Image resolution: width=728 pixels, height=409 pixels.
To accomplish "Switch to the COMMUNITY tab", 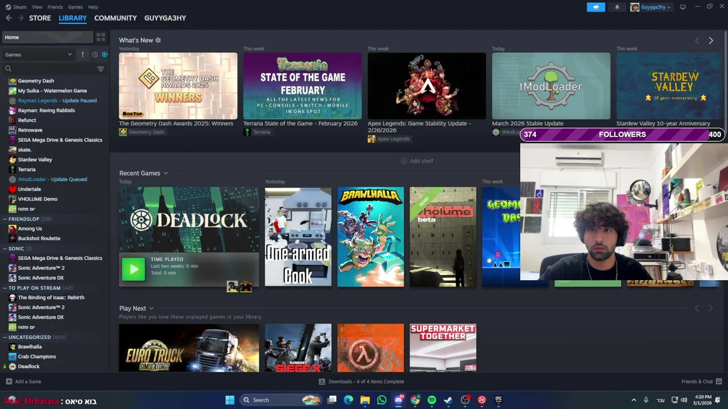I will (115, 18).
